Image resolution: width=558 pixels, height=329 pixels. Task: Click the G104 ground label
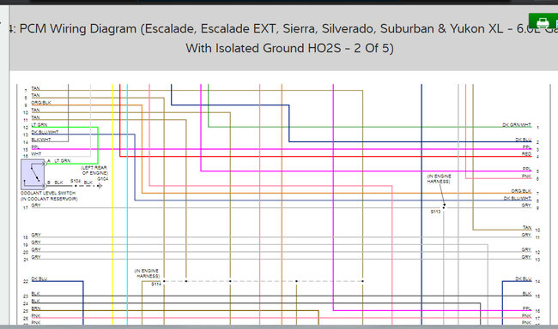coord(102,179)
